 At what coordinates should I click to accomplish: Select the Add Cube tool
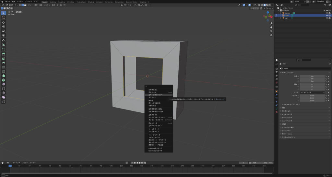[4, 49]
